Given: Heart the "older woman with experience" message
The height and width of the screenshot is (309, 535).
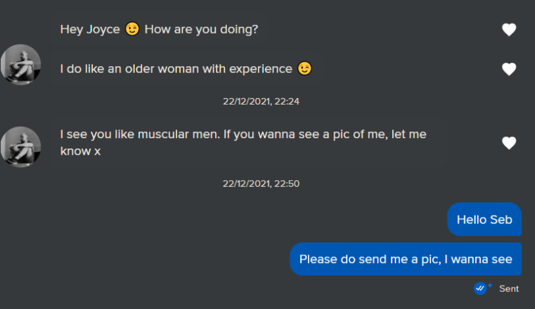Looking at the screenshot, I should [x=509, y=69].
